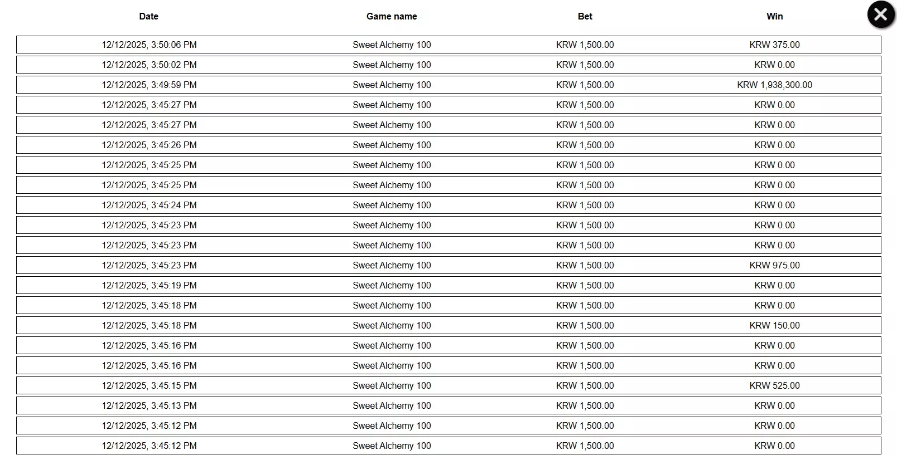Click KRW 0.00 win in 3:45:19 PM row

point(775,285)
